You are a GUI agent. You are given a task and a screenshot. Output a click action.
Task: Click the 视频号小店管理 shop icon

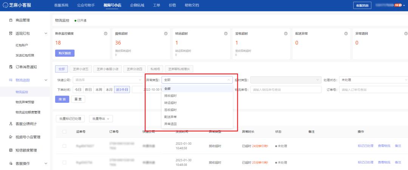coord(11,137)
